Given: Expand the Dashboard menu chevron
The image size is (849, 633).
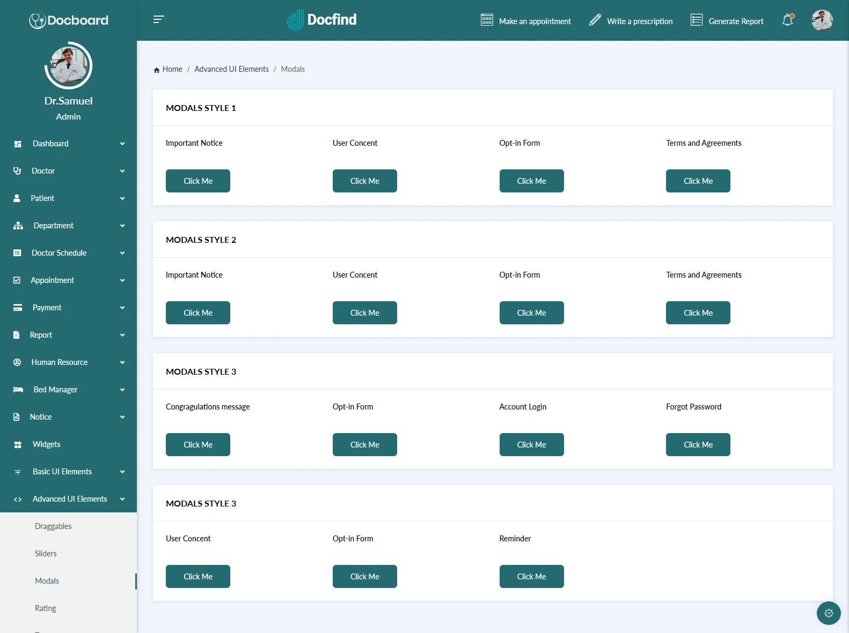Looking at the screenshot, I should 122,144.
